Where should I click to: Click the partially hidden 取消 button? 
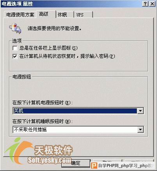pos(107,161)
